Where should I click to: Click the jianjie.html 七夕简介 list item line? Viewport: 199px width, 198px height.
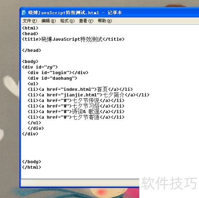click(x=88, y=95)
